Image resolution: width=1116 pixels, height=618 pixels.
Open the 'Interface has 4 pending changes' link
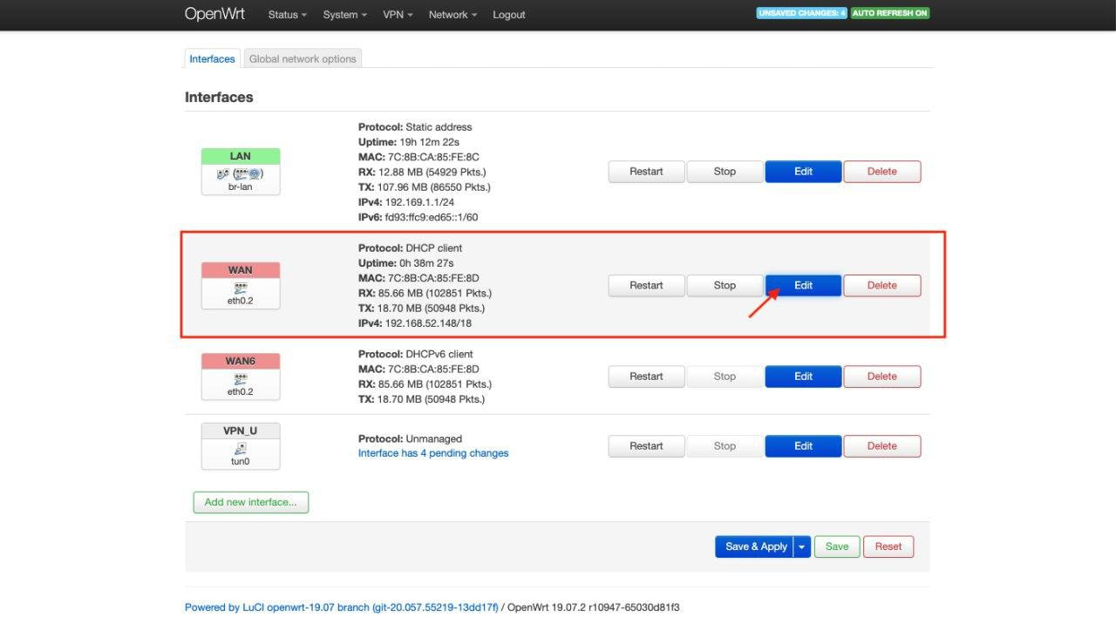[433, 453]
